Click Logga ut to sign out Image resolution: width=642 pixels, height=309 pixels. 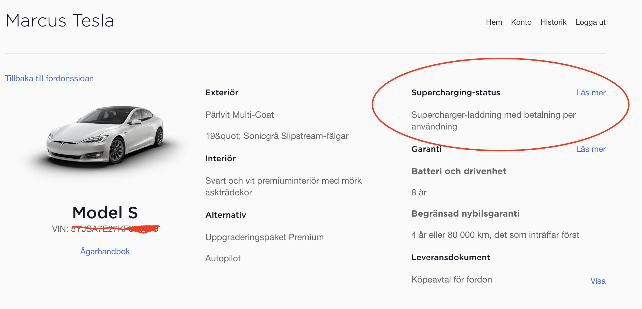tap(590, 22)
